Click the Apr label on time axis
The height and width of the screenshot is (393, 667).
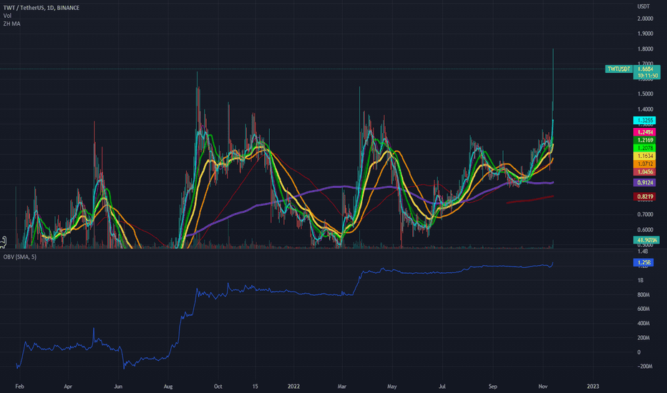coord(68,387)
